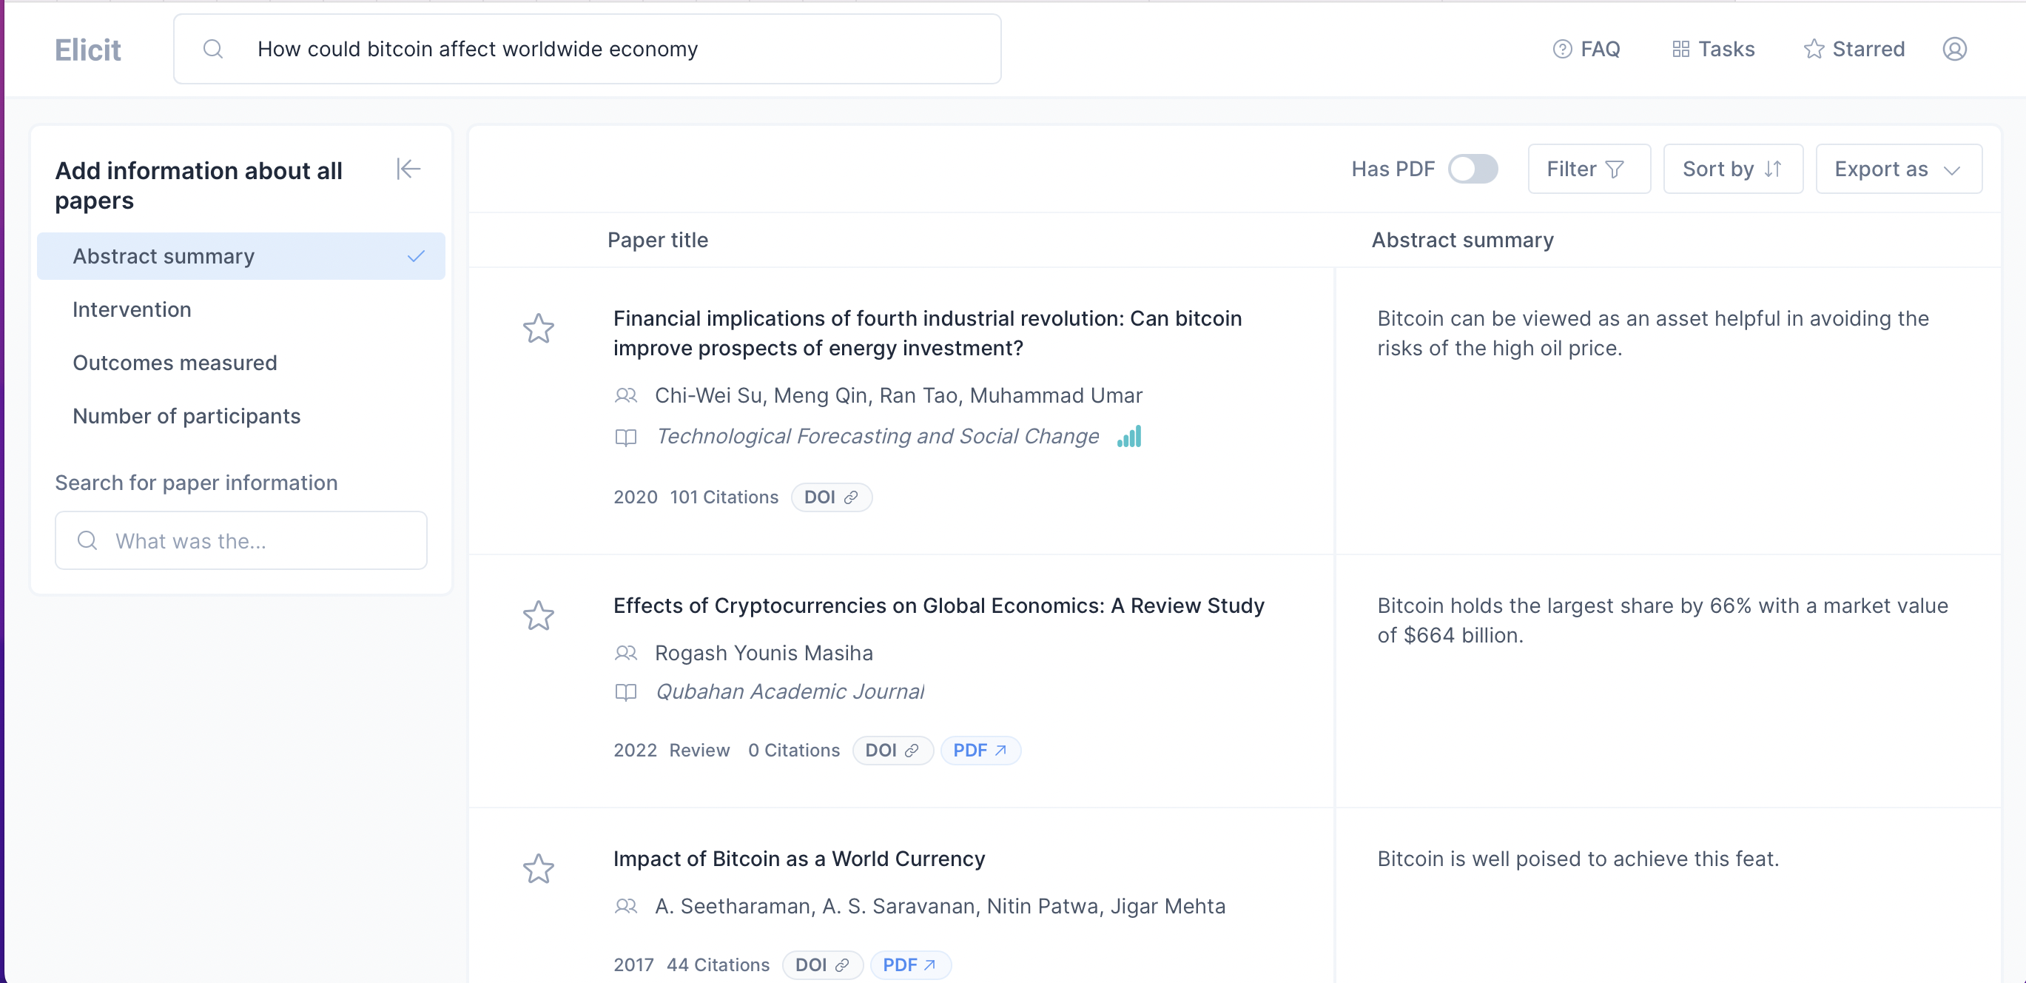Click the journal ranking bars icon
The width and height of the screenshot is (2026, 983).
(1129, 436)
